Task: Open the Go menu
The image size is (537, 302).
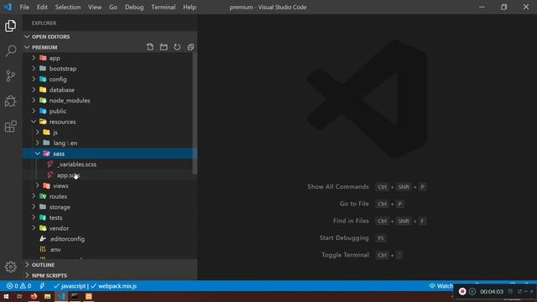Action: click(x=113, y=7)
